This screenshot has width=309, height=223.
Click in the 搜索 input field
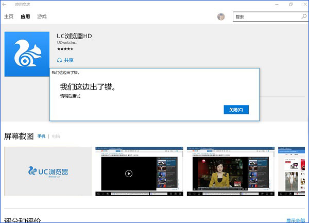(x=265, y=16)
